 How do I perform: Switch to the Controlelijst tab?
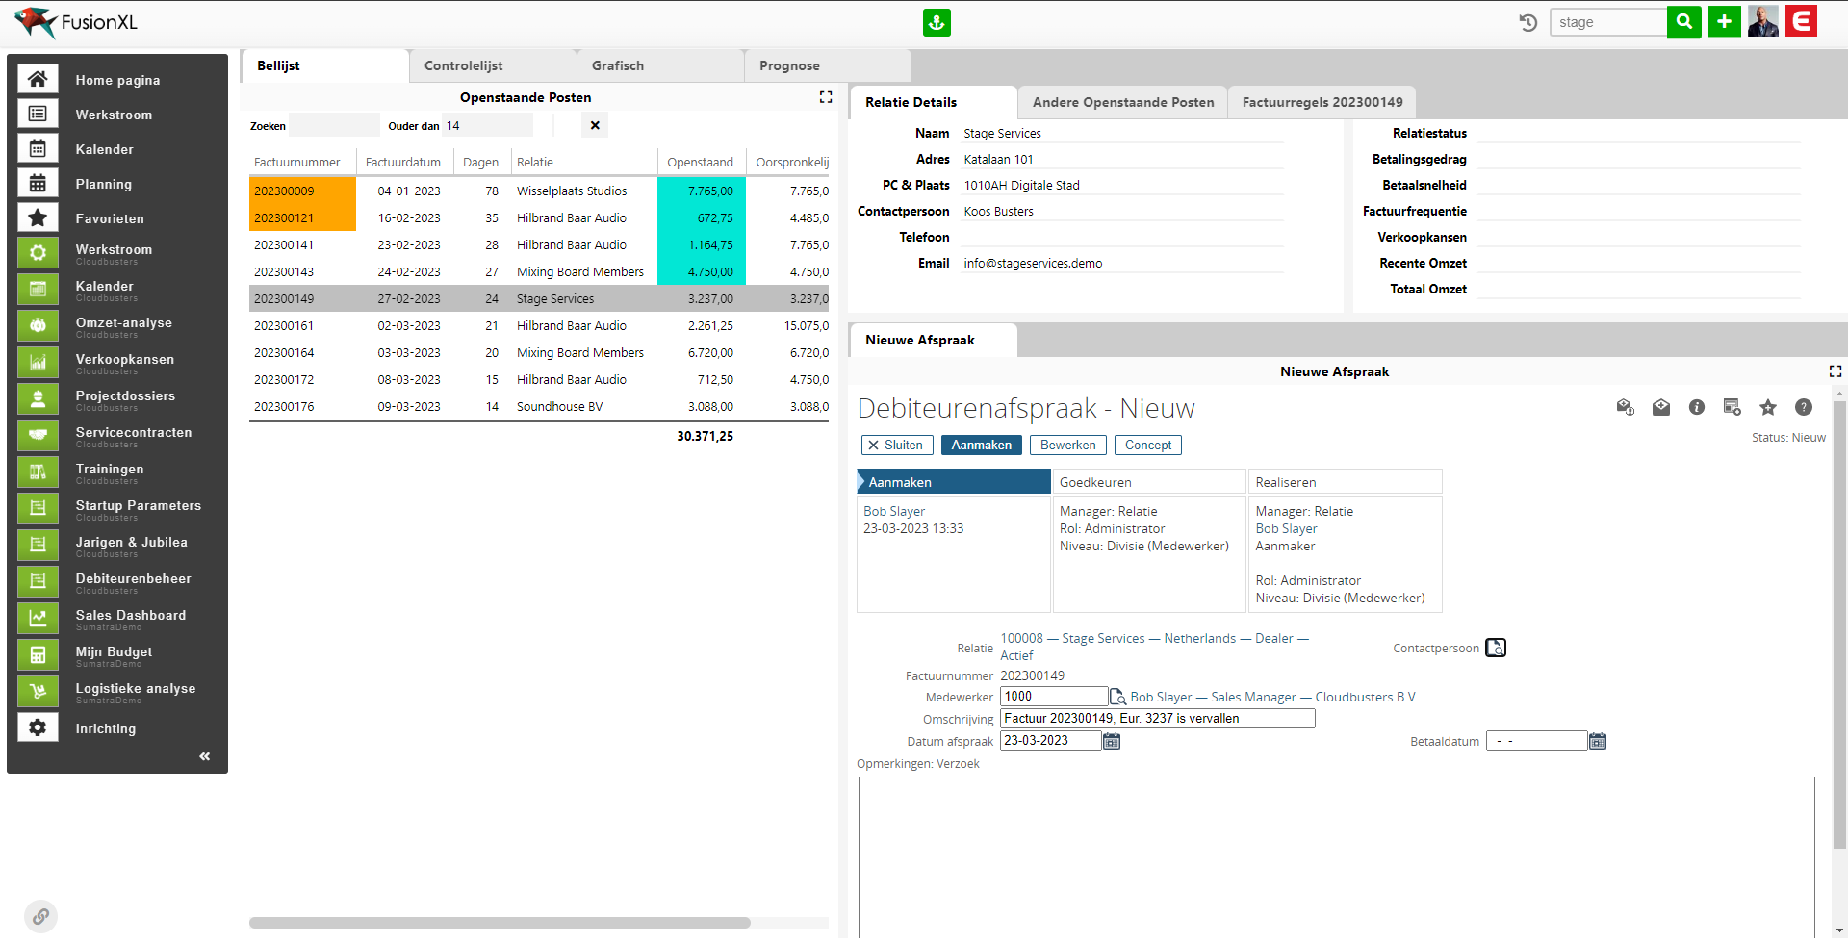(x=463, y=65)
